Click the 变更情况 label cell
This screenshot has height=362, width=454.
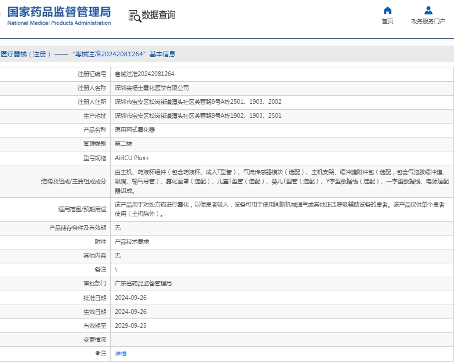[55, 339]
